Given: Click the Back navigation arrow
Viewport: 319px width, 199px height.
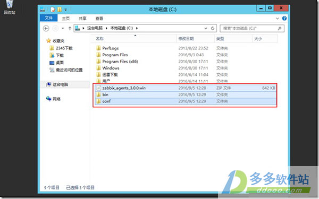Looking at the screenshot, I should tap(46, 29).
